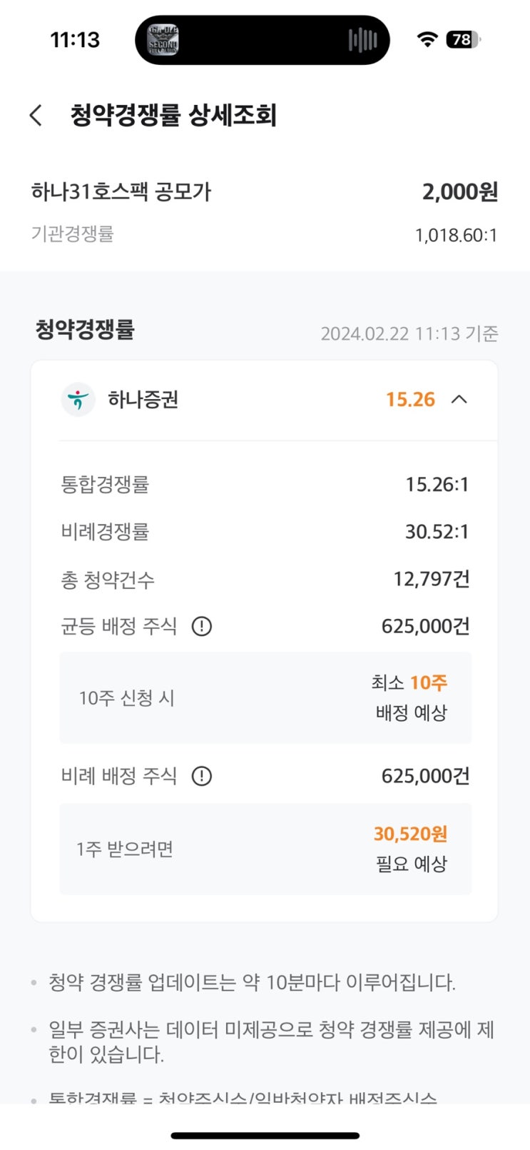Tap the album art thumbnail in Dynamic Island
The width and height of the screenshot is (530, 1150).
(x=163, y=40)
